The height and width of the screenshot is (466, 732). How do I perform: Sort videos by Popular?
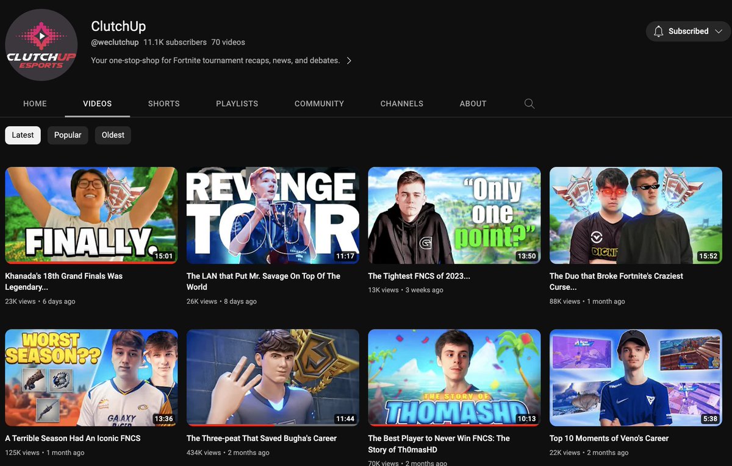tap(68, 135)
